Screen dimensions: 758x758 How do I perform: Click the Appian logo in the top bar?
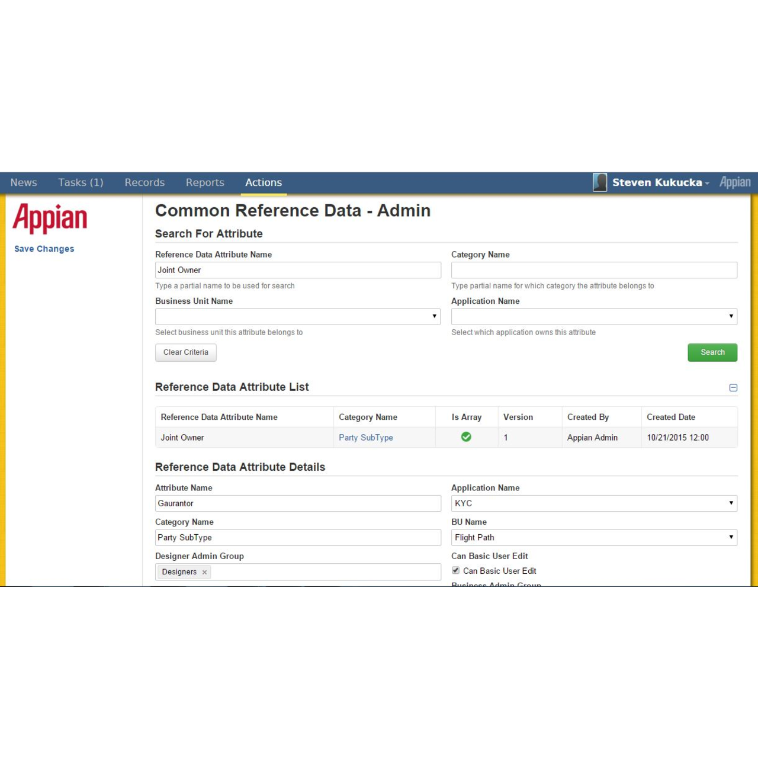pos(734,182)
